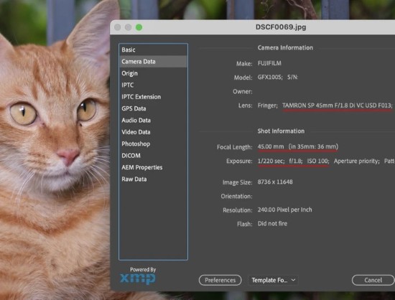Click the green zoom window button
395x300 pixels.
(x=139, y=27)
